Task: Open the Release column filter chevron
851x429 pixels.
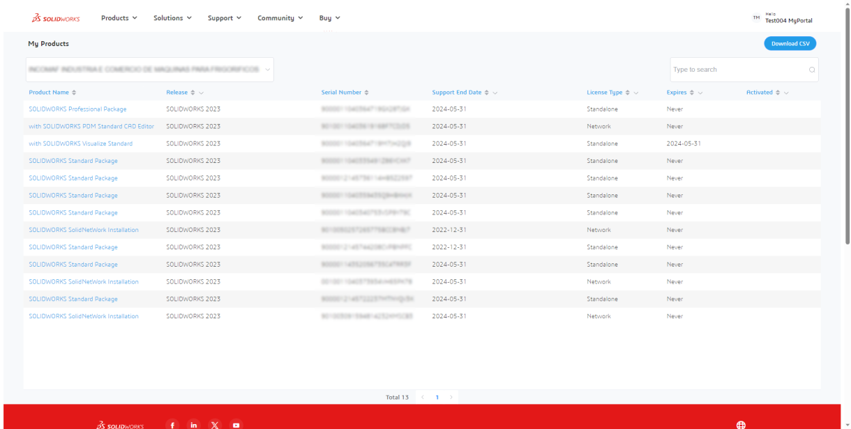Action: tap(201, 93)
